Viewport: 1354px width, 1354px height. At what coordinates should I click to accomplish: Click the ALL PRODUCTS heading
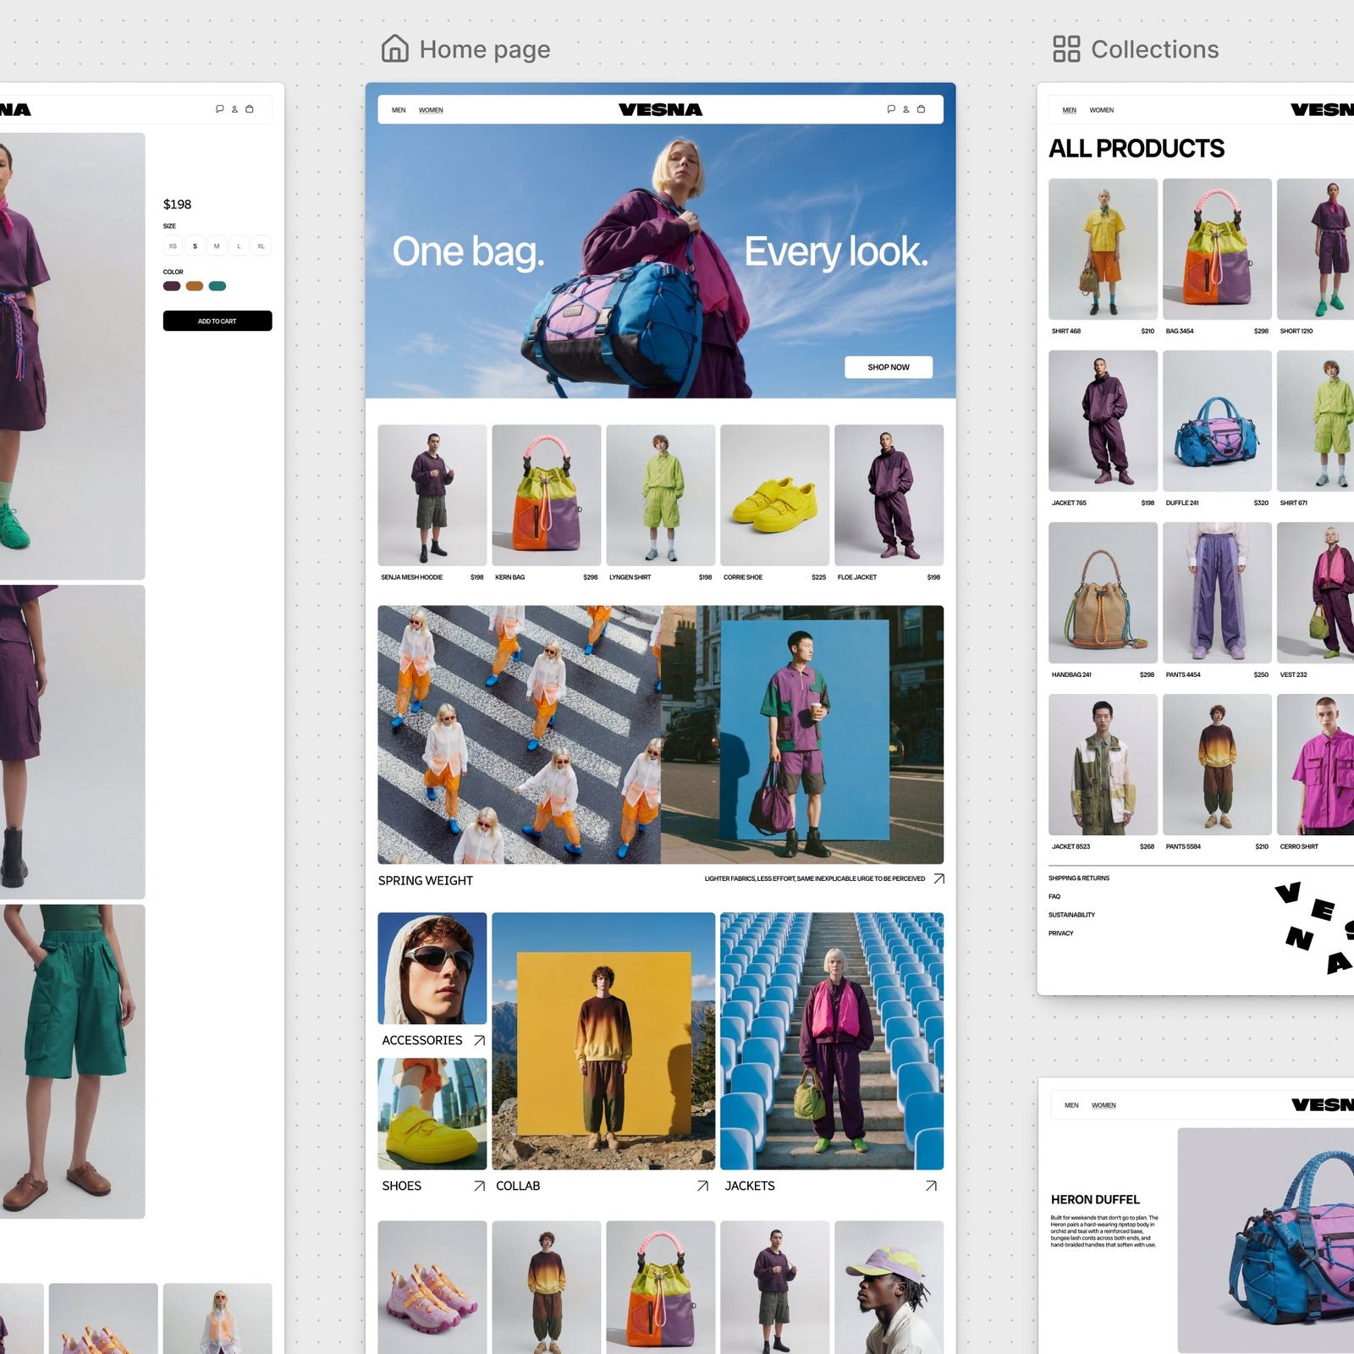[x=1137, y=149]
